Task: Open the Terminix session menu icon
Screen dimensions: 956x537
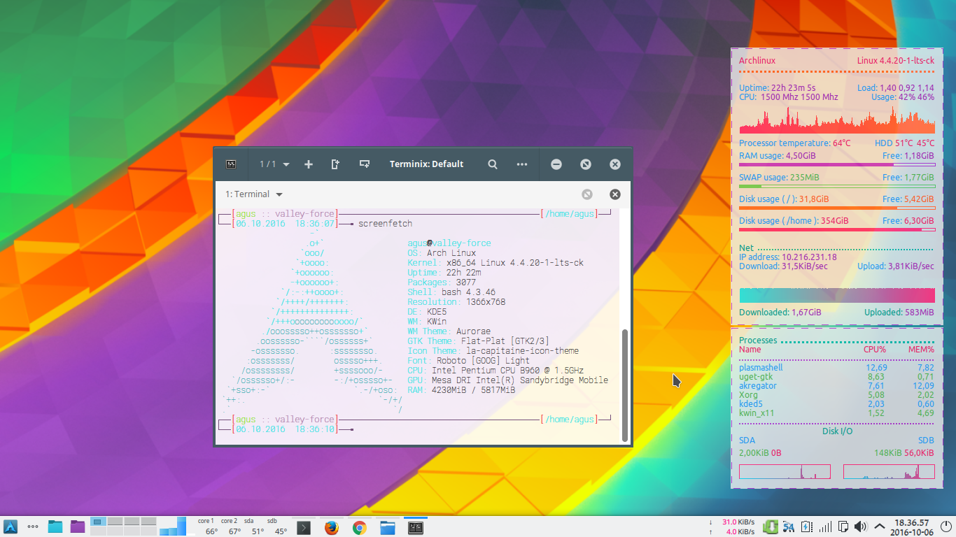Action: click(230, 164)
